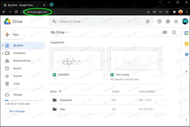Open the TRACKER suggested thumbnail

tap(77, 59)
